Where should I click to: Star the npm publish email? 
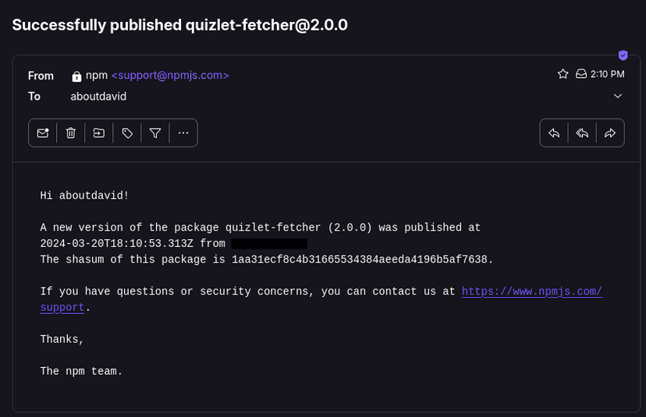point(563,74)
